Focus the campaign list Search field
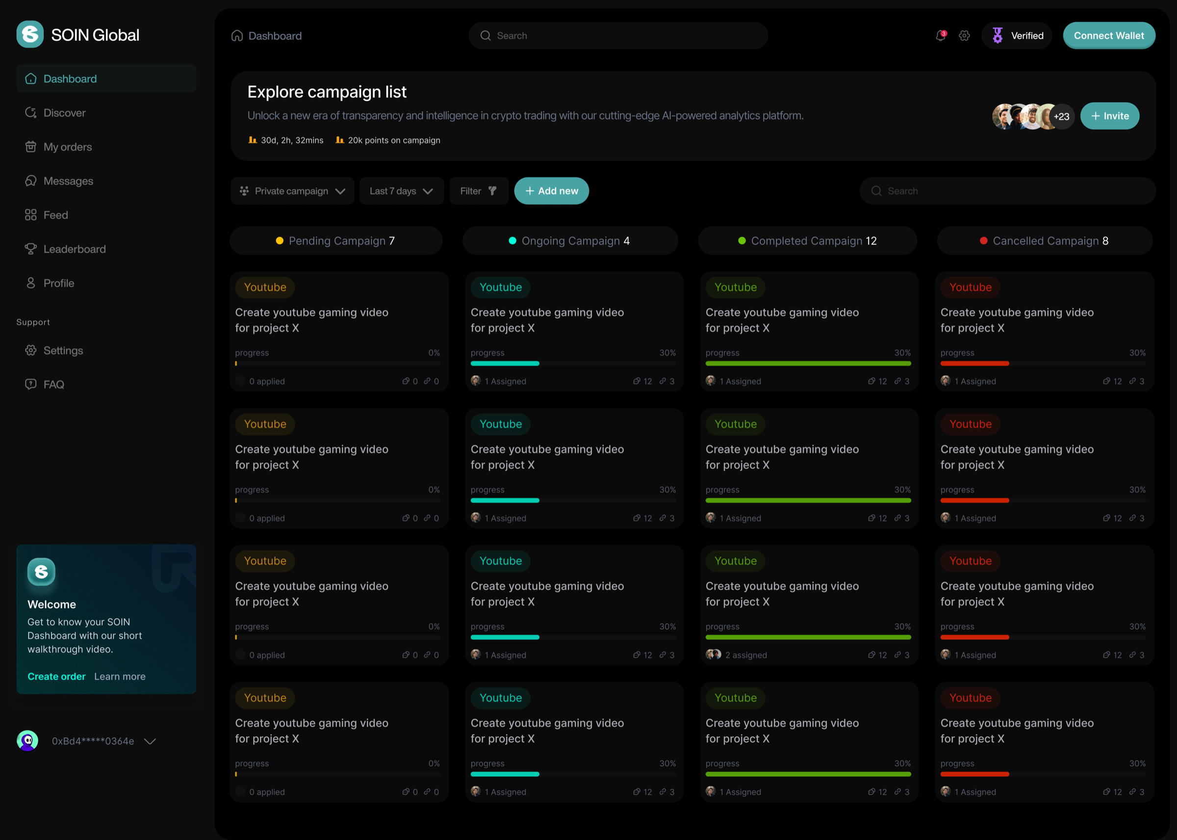Viewport: 1177px width, 840px height. [1007, 191]
